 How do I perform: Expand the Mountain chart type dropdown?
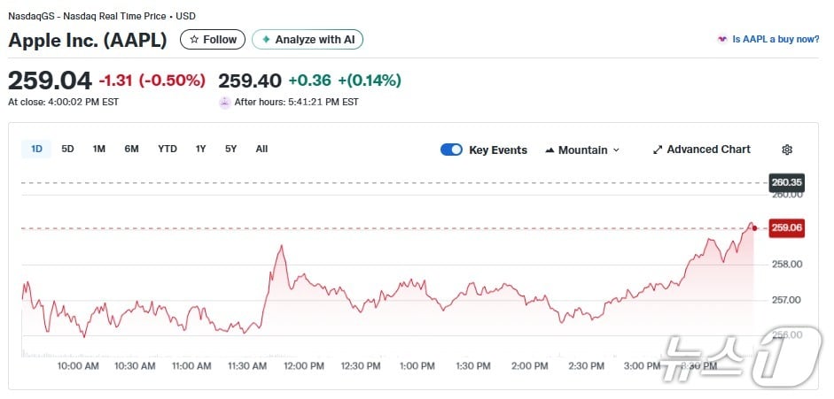[582, 150]
